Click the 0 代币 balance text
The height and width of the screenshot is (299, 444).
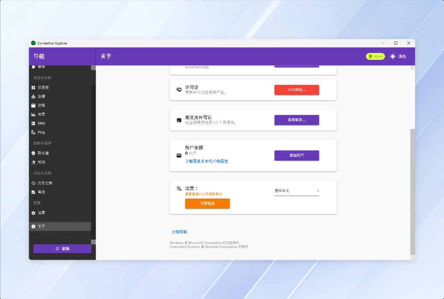(x=191, y=153)
